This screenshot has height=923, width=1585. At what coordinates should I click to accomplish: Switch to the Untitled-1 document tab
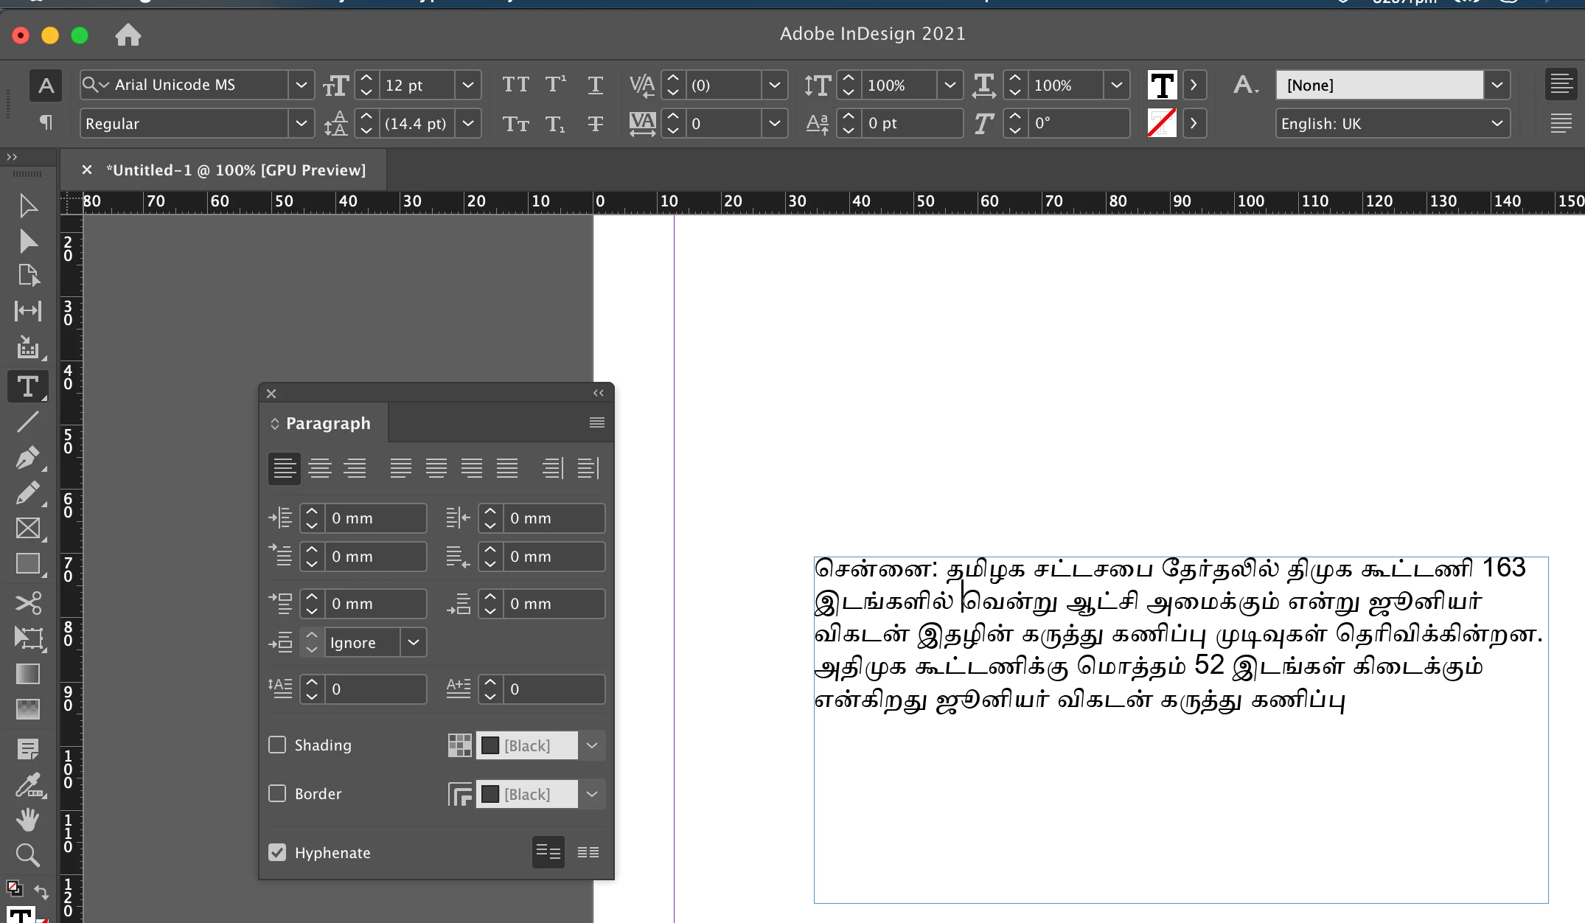pyautogui.click(x=236, y=170)
